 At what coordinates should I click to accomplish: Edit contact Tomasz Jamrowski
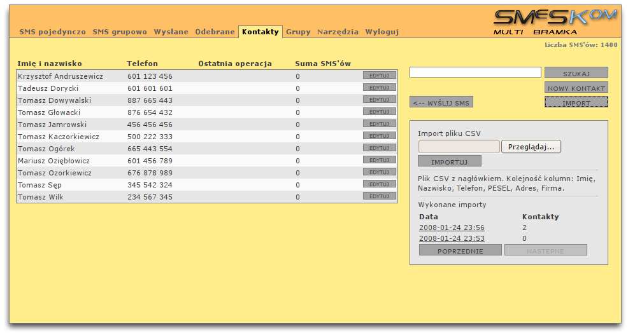click(x=380, y=123)
